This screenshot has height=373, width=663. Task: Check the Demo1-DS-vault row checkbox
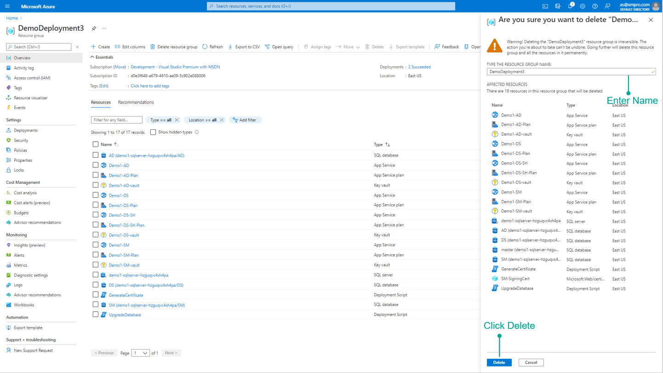tap(96, 235)
